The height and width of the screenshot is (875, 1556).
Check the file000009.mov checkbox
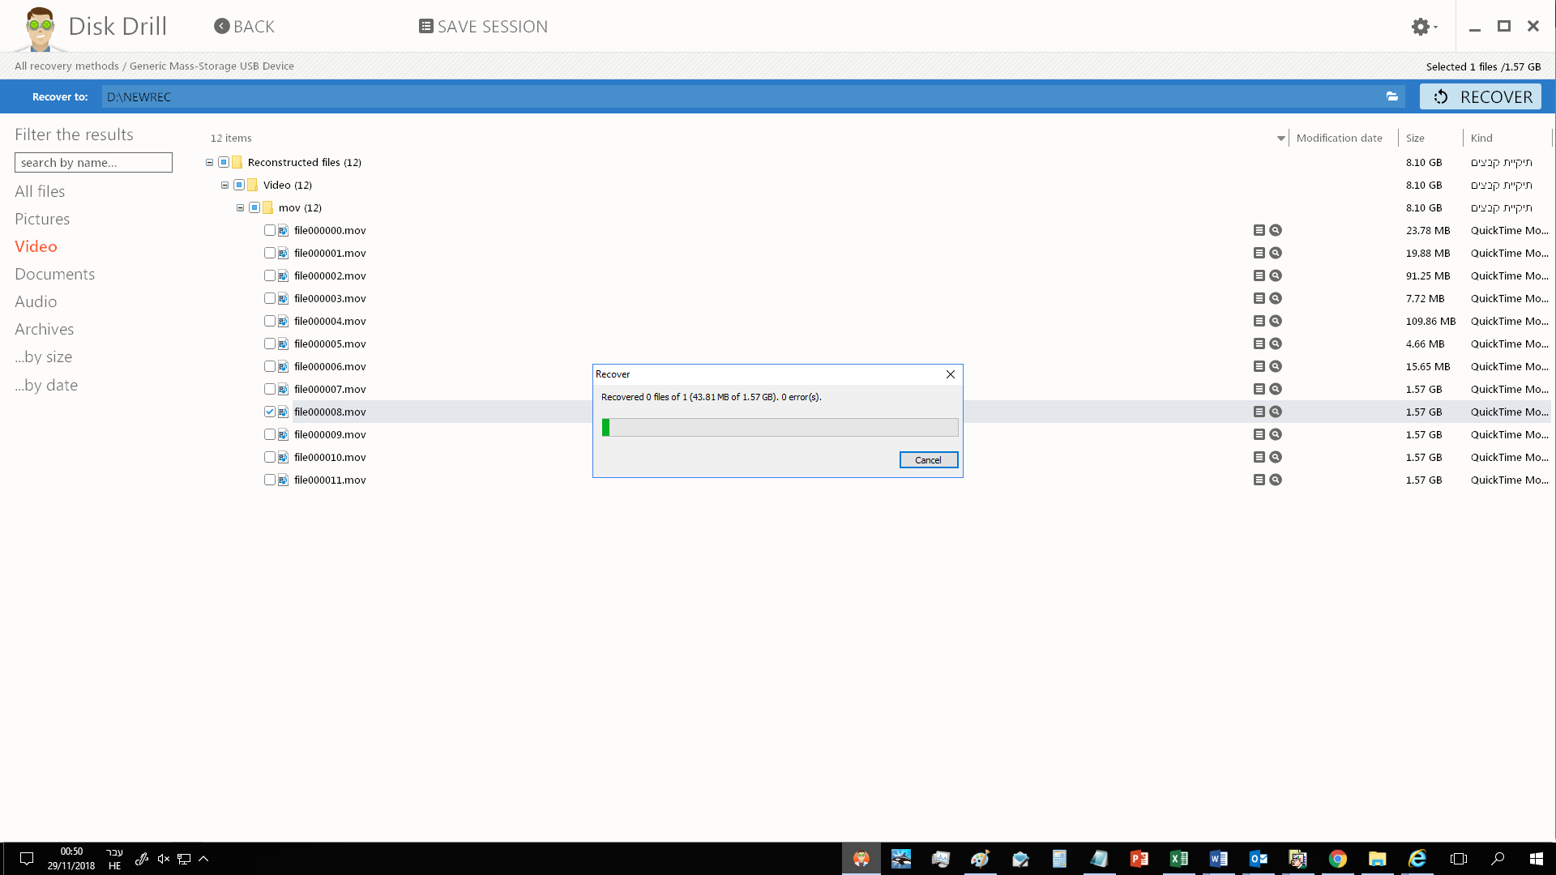pos(270,434)
